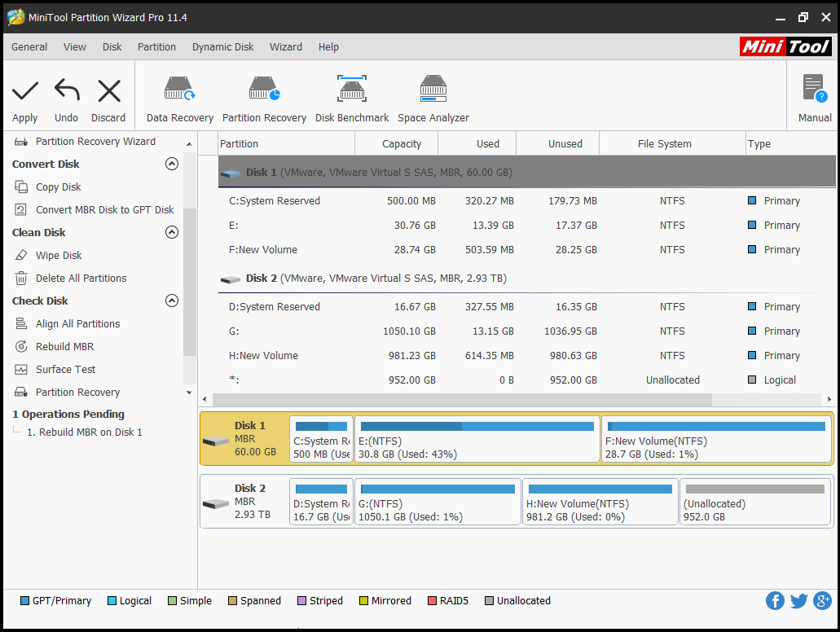The image size is (840, 632).
Task: Click the Discard X icon
Action: [108, 91]
